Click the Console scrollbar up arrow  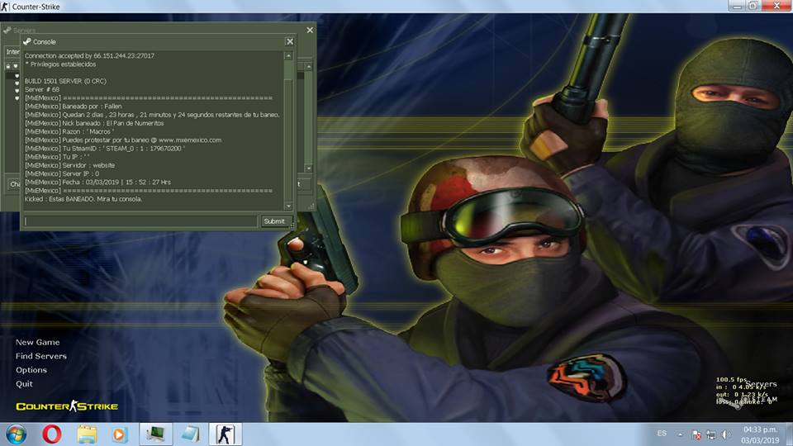[x=288, y=55]
